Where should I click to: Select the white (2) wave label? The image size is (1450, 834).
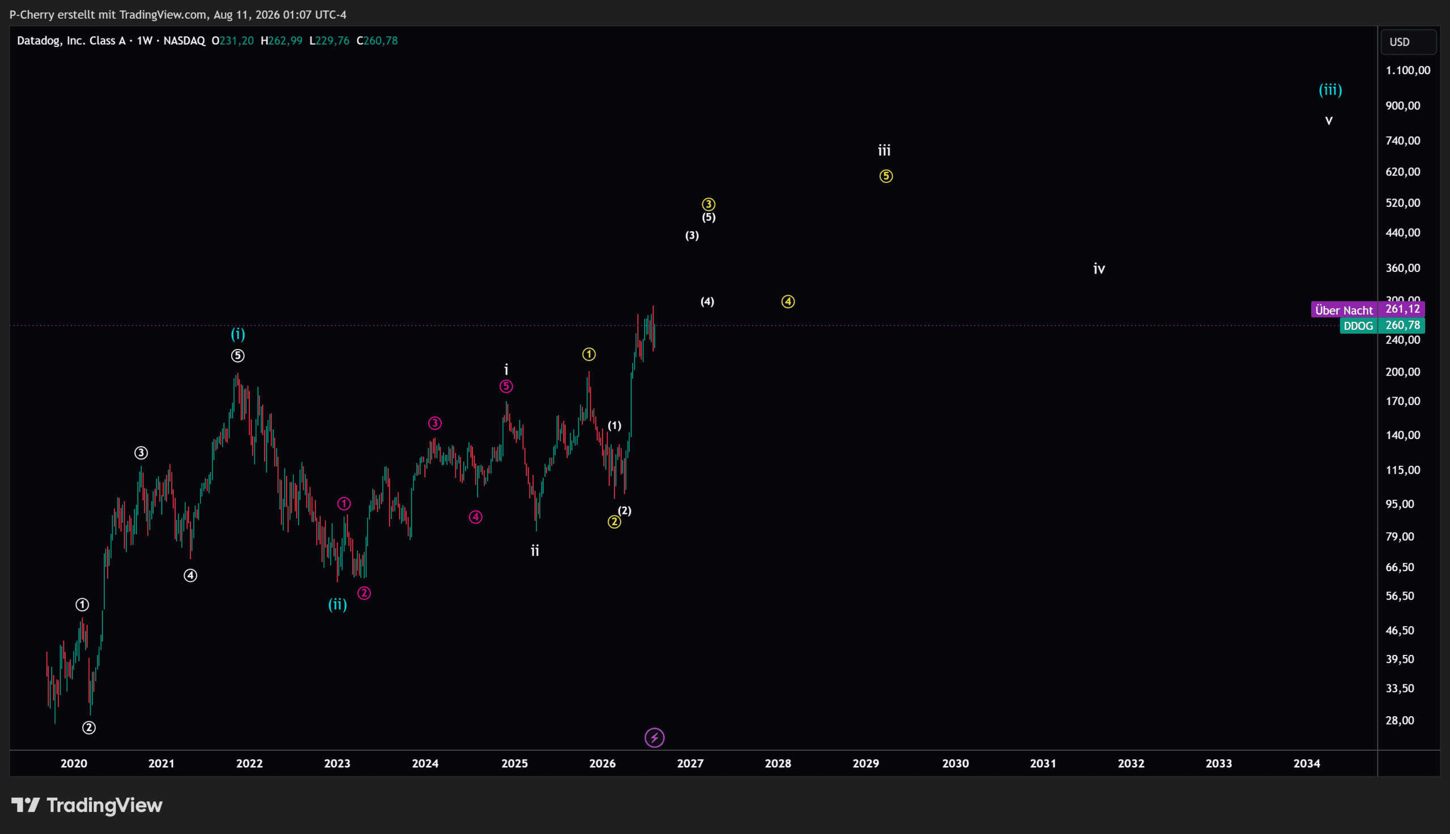coord(625,510)
